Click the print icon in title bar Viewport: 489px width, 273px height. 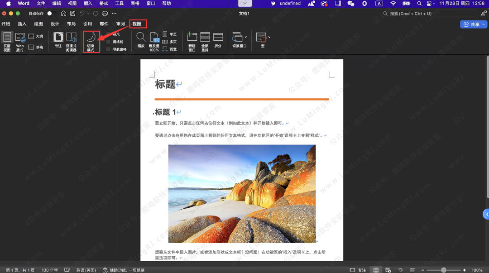pos(105,14)
